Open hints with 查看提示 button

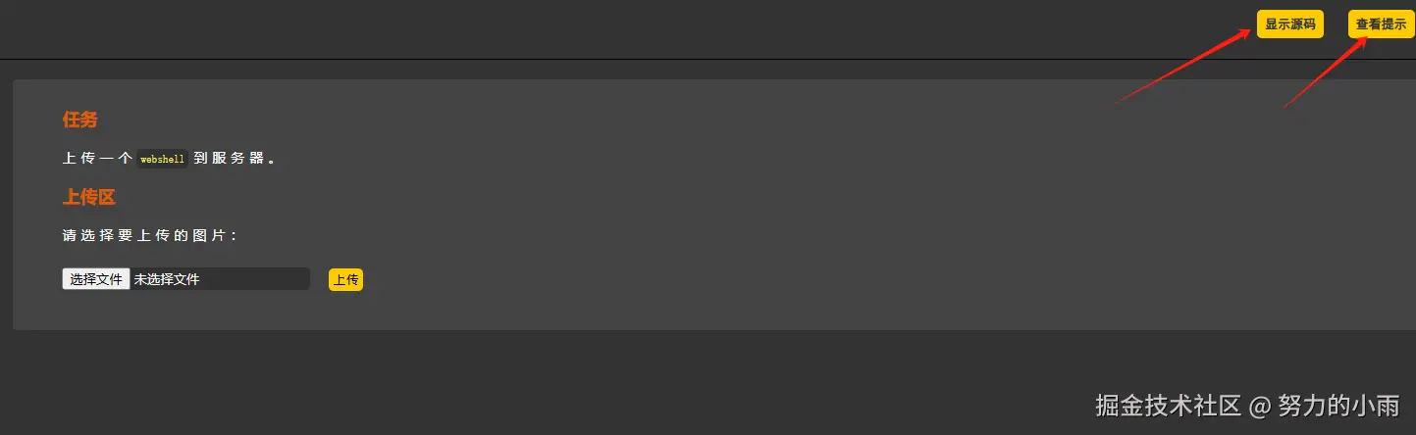coord(1381,24)
